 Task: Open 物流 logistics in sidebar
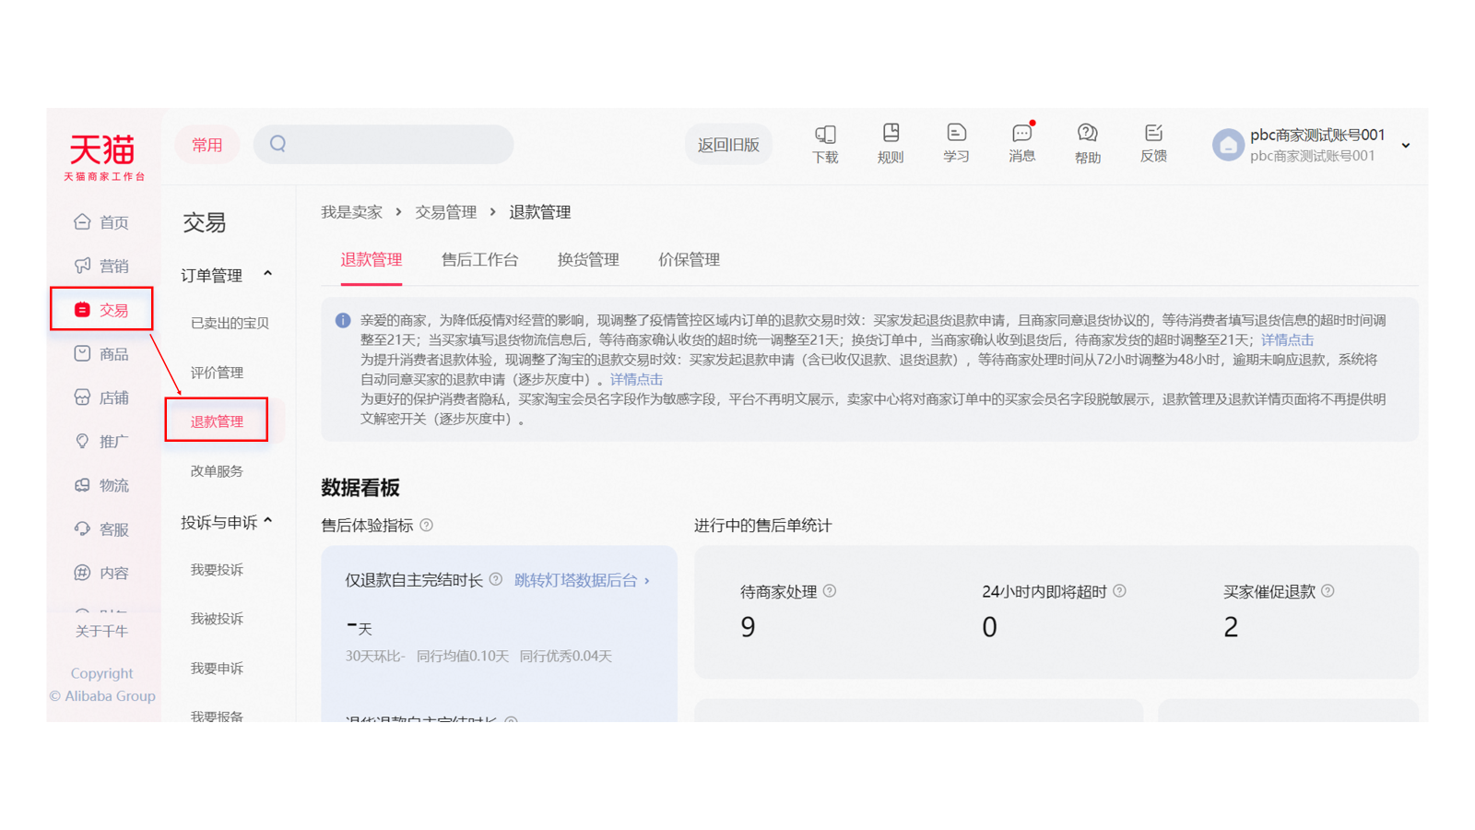pyautogui.click(x=101, y=485)
